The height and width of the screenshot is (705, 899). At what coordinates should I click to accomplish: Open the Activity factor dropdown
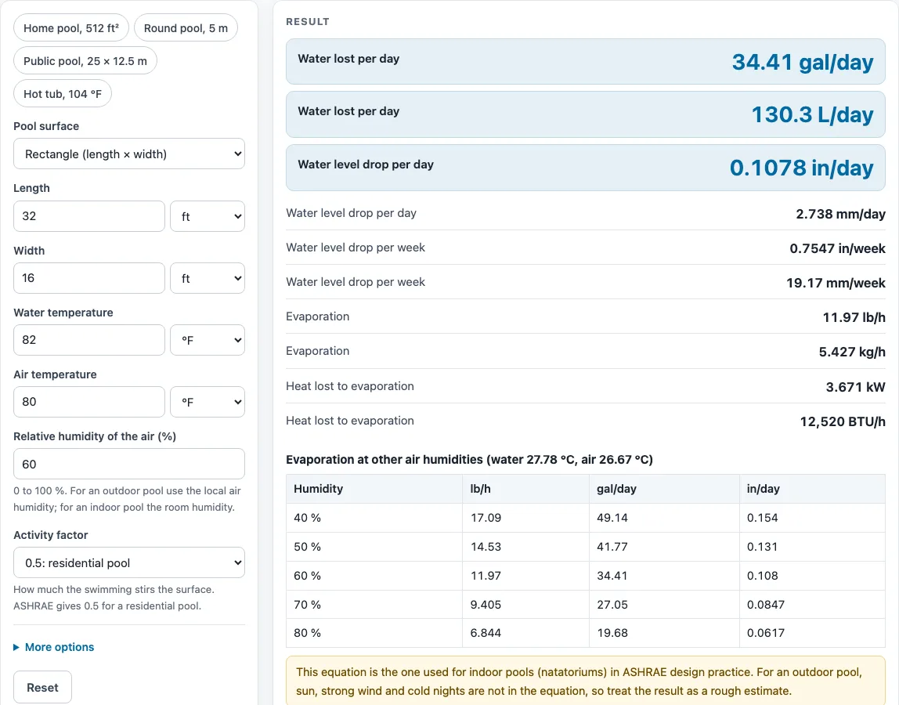pyautogui.click(x=129, y=562)
